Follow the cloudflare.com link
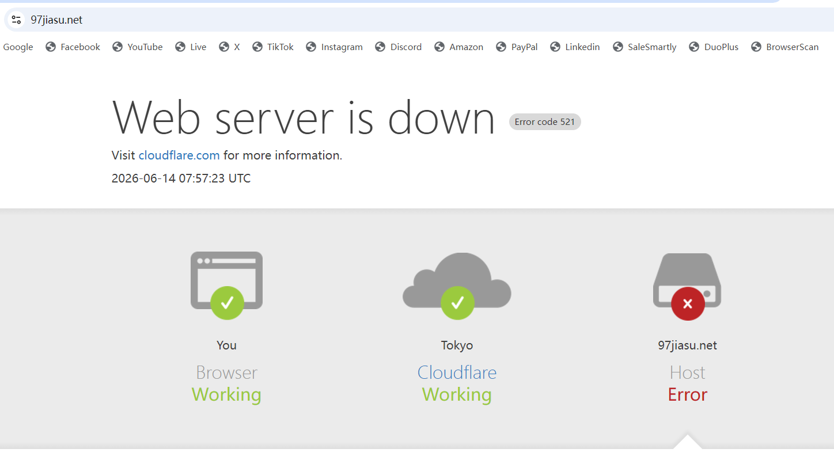 (x=179, y=155)
